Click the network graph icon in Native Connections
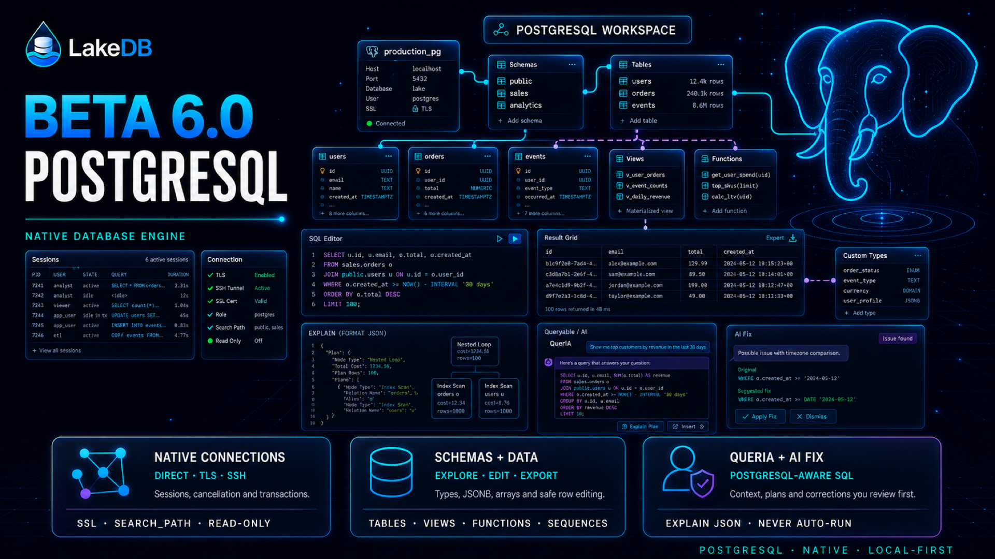The width and height of the screenshot is (995, 559). tap(101, 473)
